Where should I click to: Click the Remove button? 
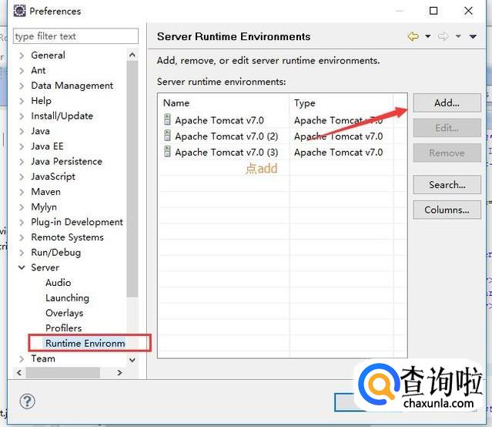coord(447,153)
